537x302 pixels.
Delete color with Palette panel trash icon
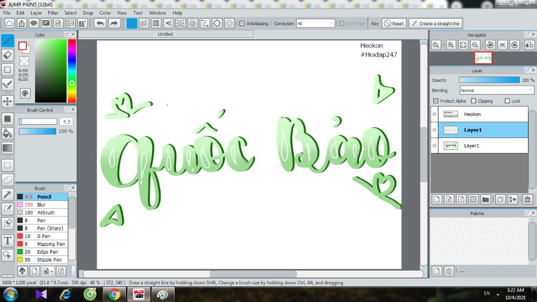[449, 271]
